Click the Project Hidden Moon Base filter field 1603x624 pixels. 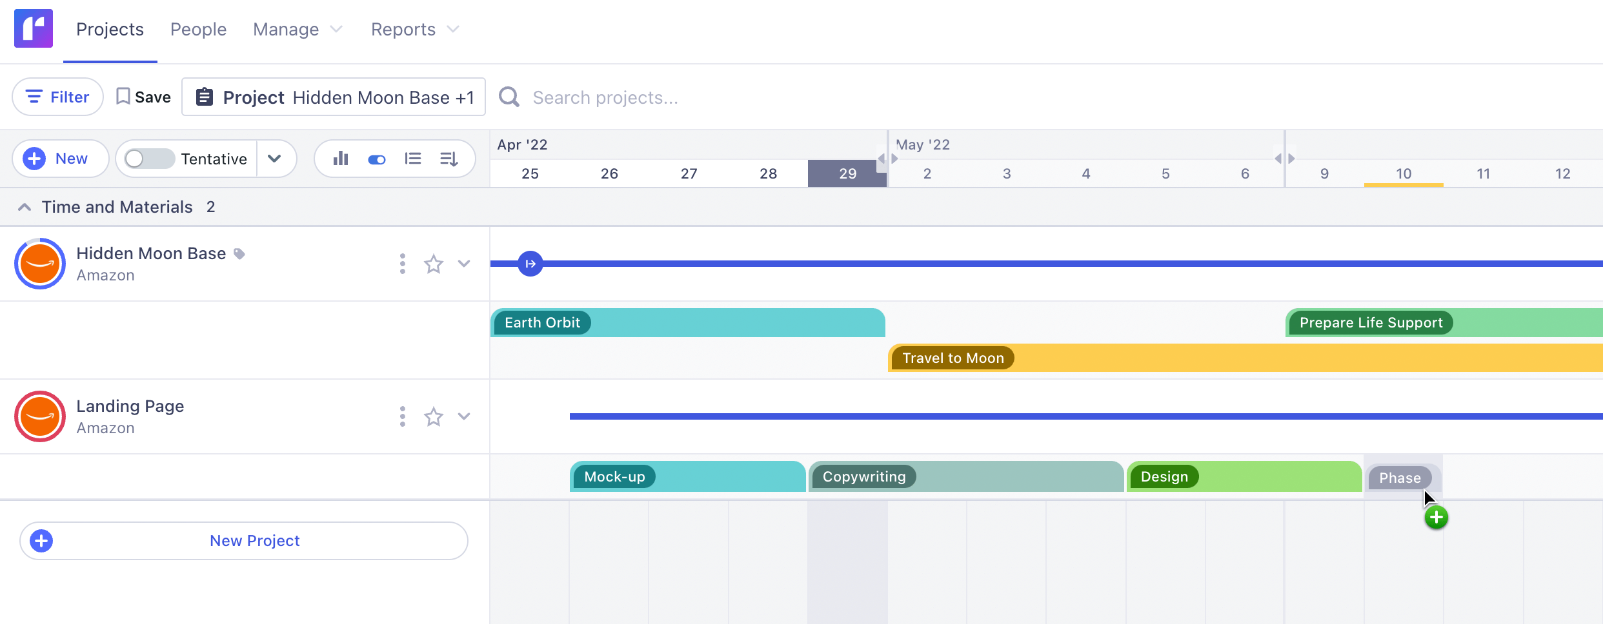(334, 97)
